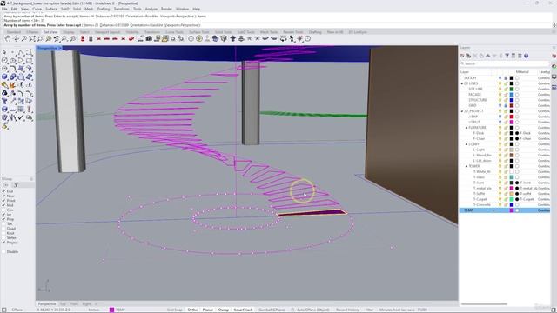Click the red color swatch of BKP layer

tap(512, 117)
